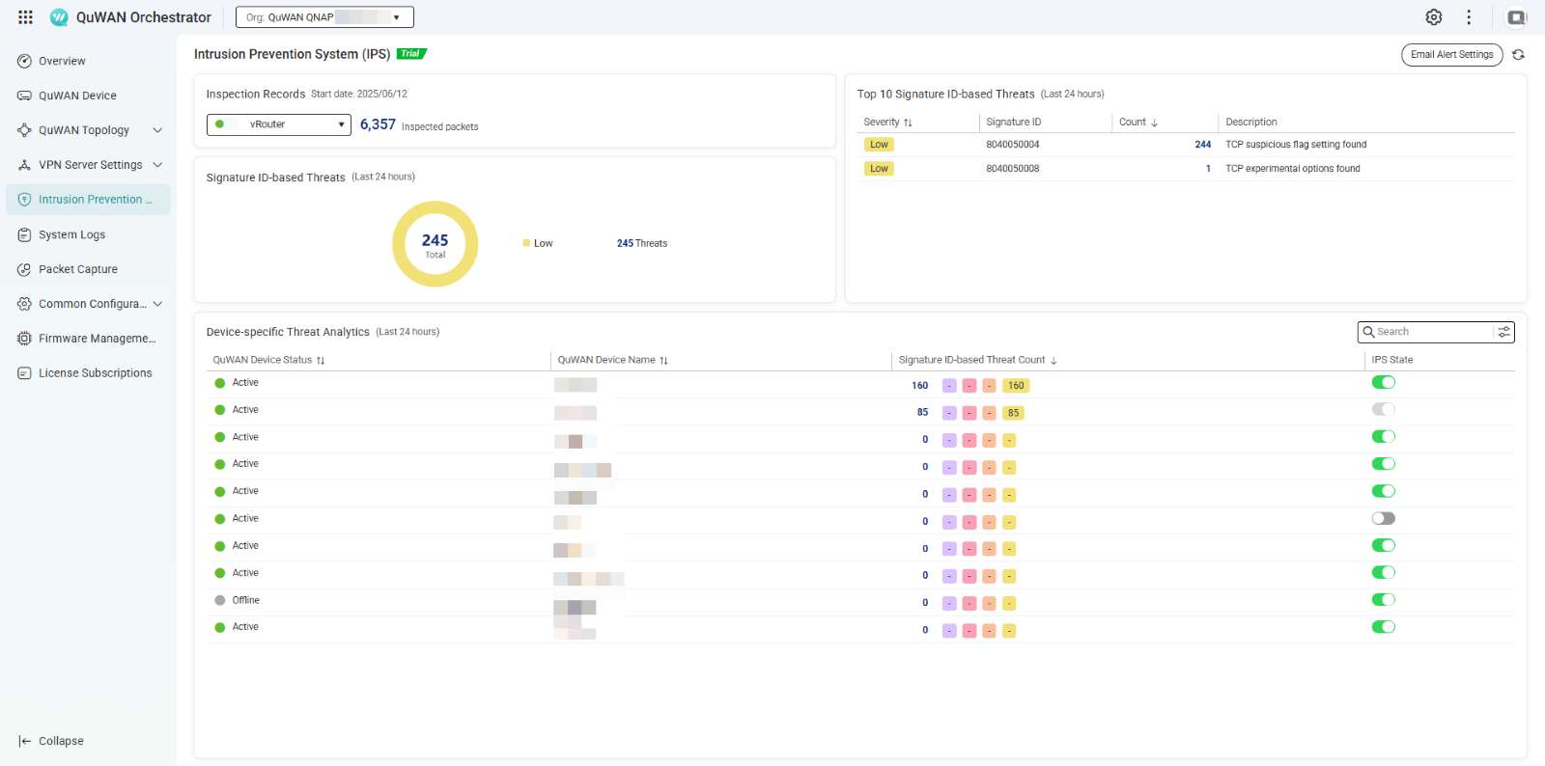1545x766 pixels.
Task: Sort by QuWAN Device Status arrows
Action: point(321,360)
